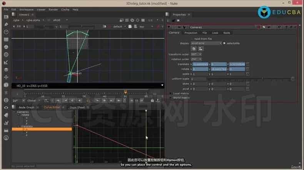The image size is (304, 170).
Task: Open the Filter nodes toolbar icon
Action: coord(6,55)
